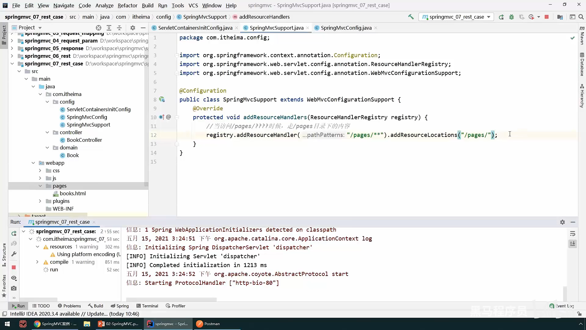The height and width of the screenshot is (330, 586).
Task: Toggle the eye icon in Run sidebar
Action: 14,278
